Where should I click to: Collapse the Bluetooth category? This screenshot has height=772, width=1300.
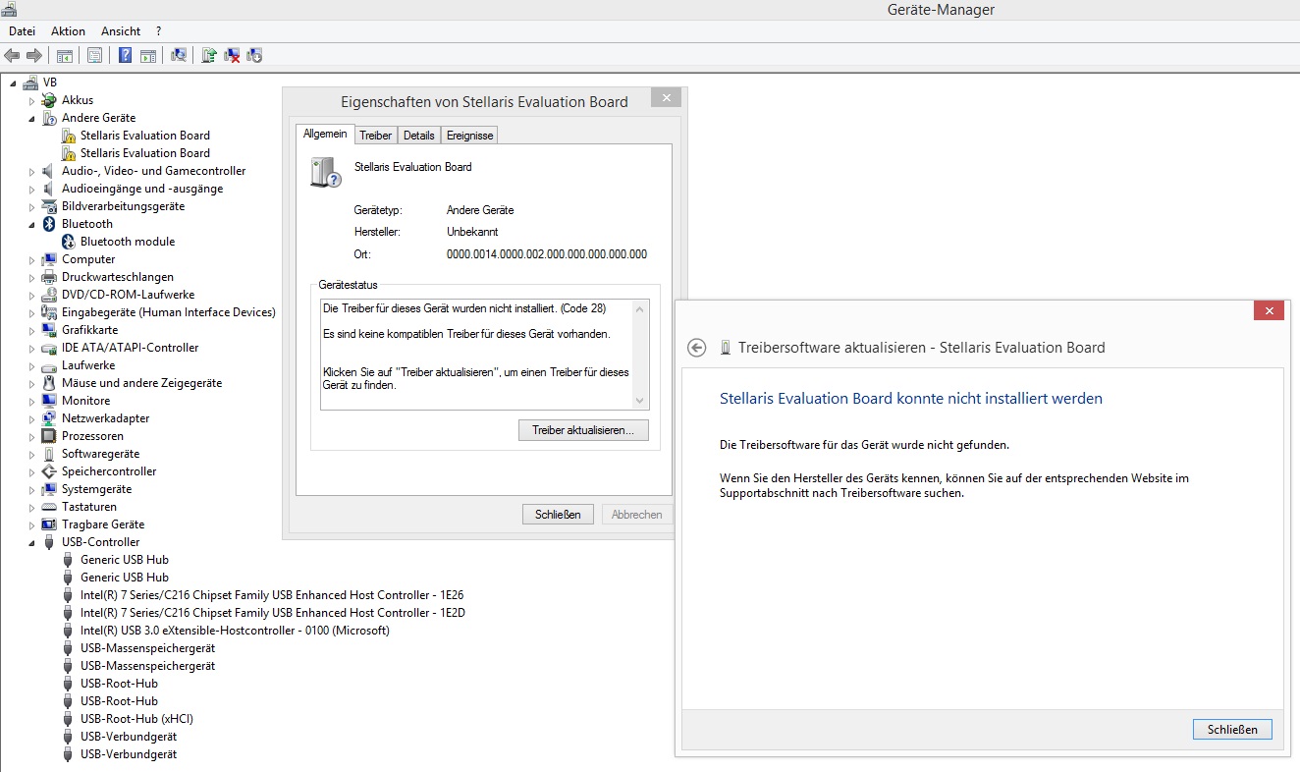tap(31, 224)
